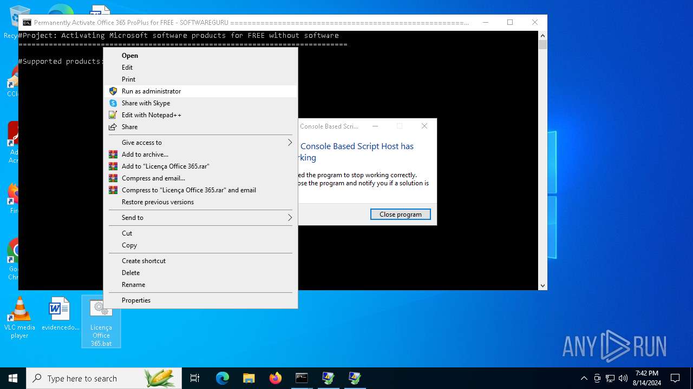Open File Explorer from the taskbar
This screenshot has height=389, width=693.
[249, 378]
